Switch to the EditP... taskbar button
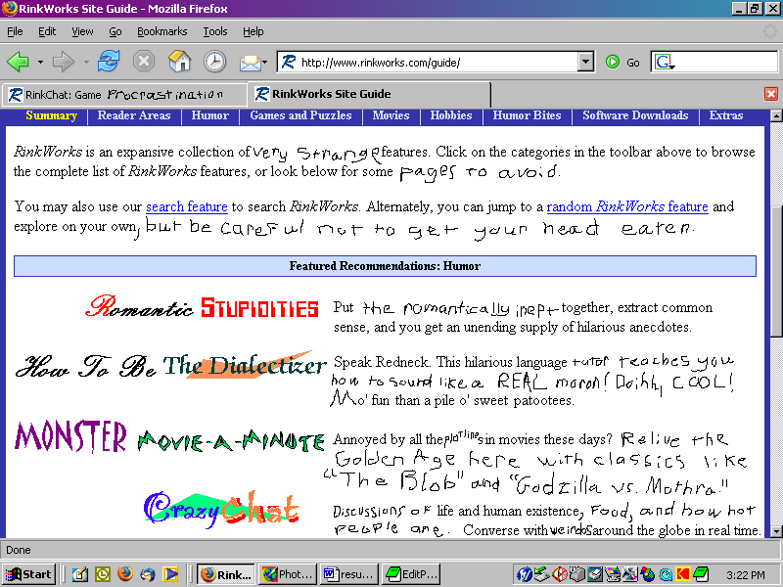Viewport: 783px width, 587px height. tap(411, 574)
